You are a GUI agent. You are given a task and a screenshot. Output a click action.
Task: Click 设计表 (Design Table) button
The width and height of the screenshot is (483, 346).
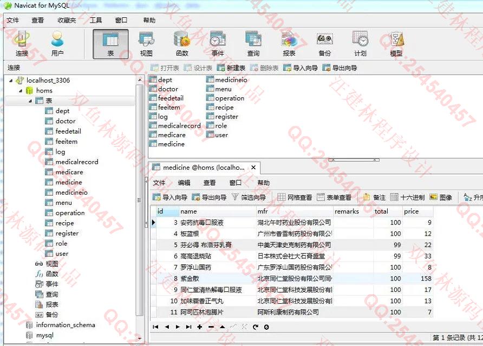coord(198,68)
